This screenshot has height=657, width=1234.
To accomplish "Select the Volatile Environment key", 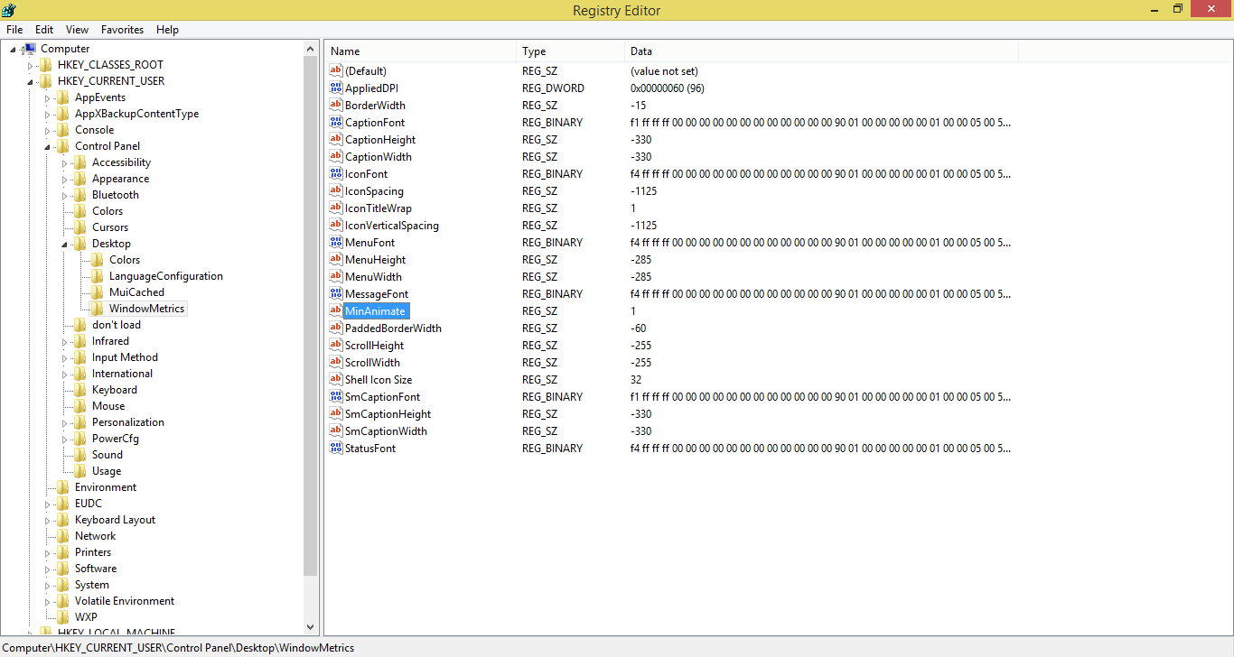I will tap(125, 601).
